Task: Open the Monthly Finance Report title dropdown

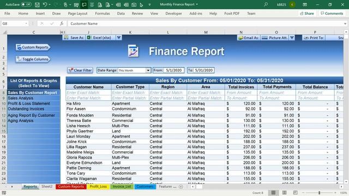Action: click(197, 4)
